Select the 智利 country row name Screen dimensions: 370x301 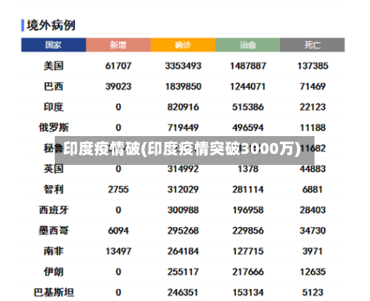click(53, 189)
